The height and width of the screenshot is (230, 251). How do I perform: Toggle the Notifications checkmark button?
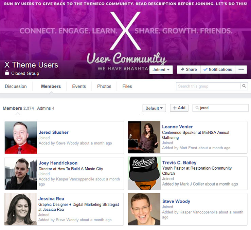pyautogui.click(x=218, y=70)
